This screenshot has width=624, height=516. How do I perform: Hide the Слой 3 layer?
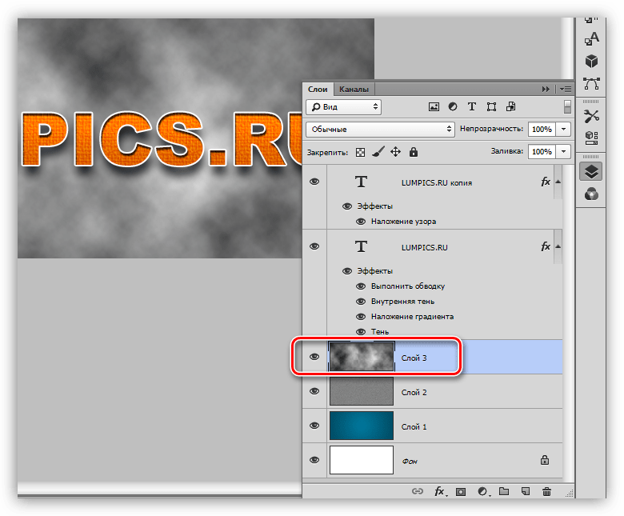tap(314, 357)
